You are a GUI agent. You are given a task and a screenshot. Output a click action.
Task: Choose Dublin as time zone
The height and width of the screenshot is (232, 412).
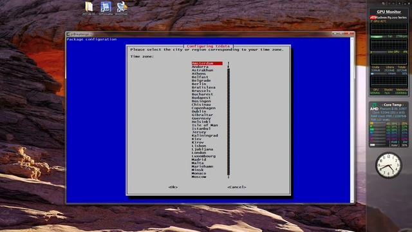[x=199, y=111]
